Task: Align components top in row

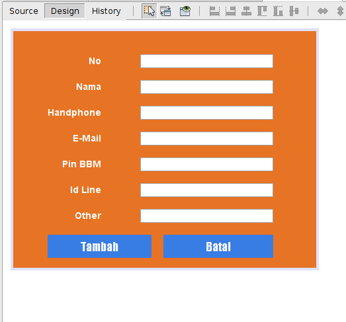Action: coord(262,11)
